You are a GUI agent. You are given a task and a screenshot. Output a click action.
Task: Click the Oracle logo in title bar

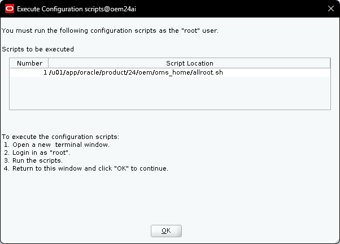pos(8,8)
